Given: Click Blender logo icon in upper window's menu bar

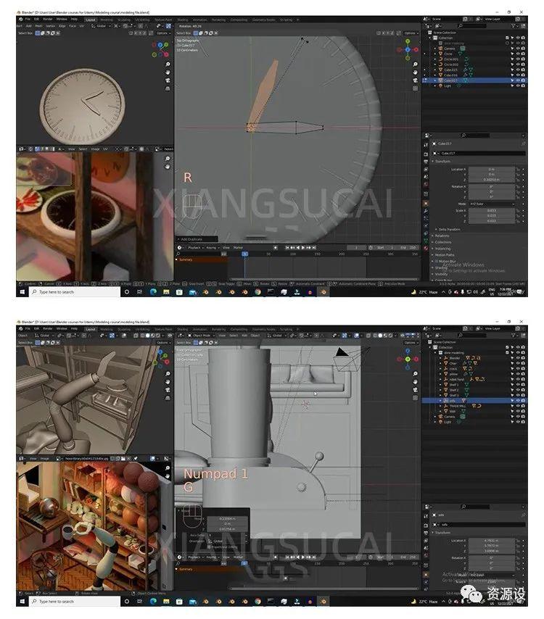Looking at the screenshot, I should pyautogui.click(x=21, y=20).
